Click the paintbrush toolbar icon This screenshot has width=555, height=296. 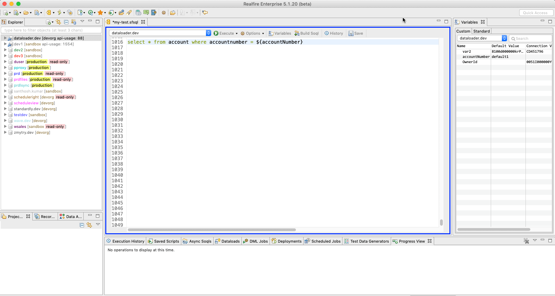click(x=129, y=12)
